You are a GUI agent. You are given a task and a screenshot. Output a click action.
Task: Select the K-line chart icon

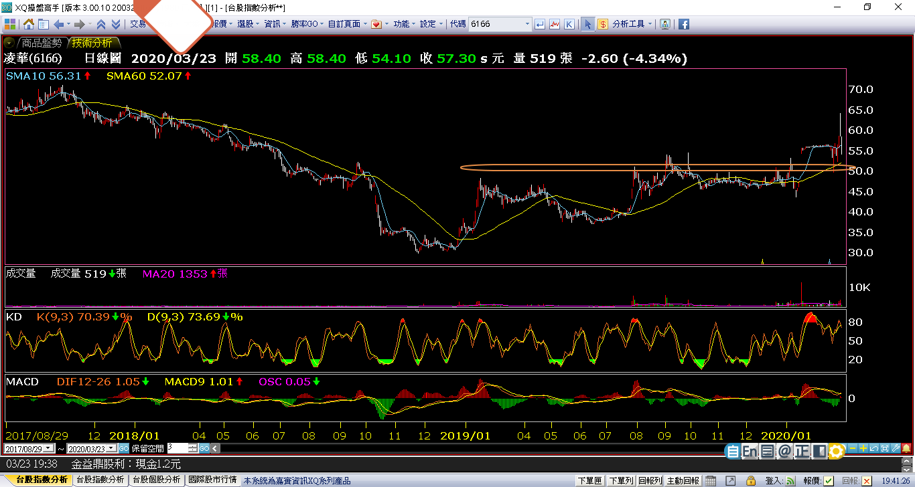coord(569,24)
